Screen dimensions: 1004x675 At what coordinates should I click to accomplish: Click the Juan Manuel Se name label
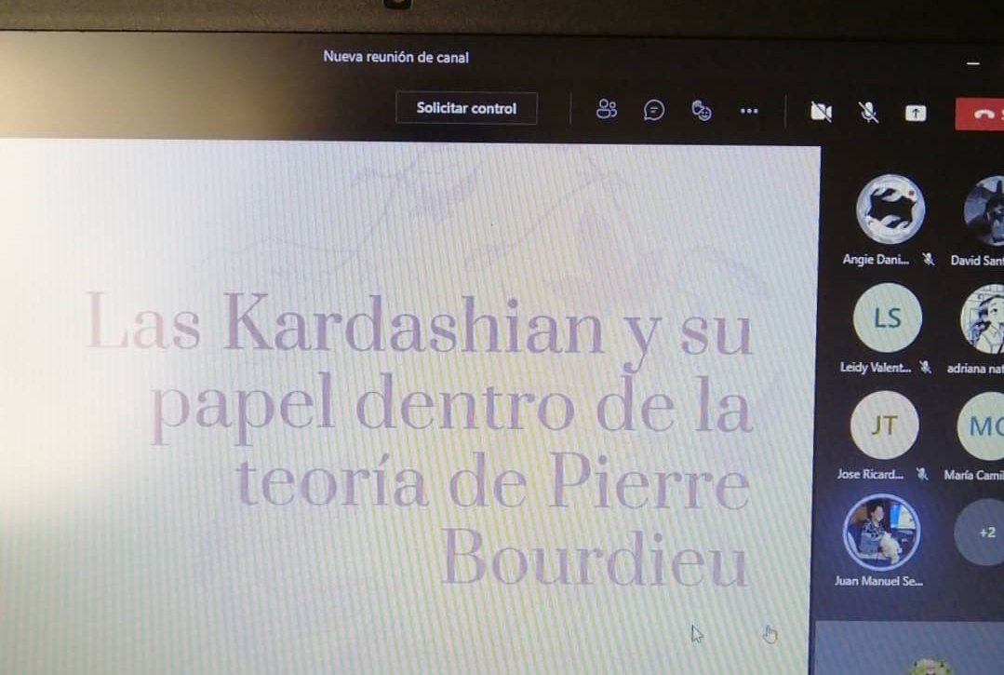click(x=877, y=581)
